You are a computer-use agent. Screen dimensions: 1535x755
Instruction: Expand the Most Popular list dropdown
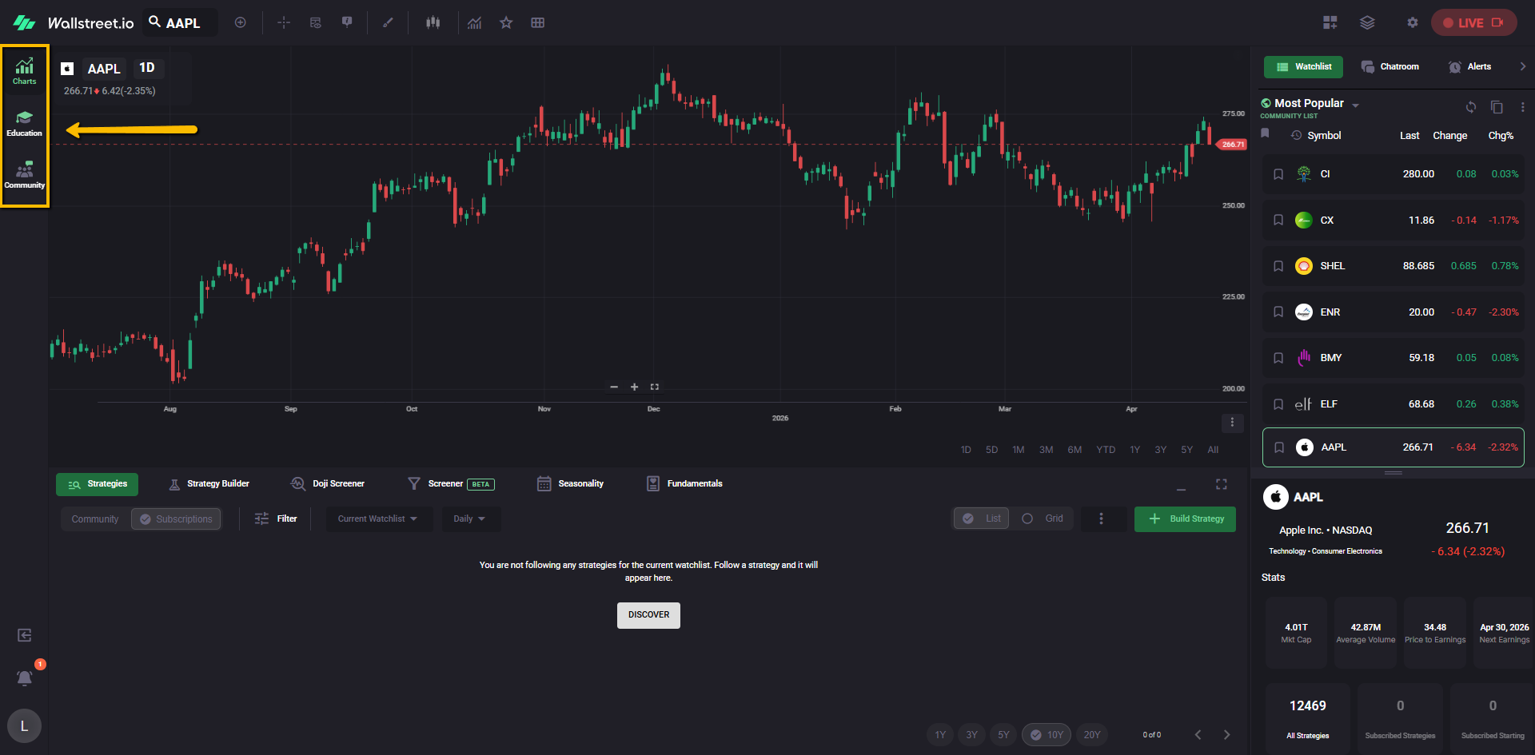pos(1355,105)
